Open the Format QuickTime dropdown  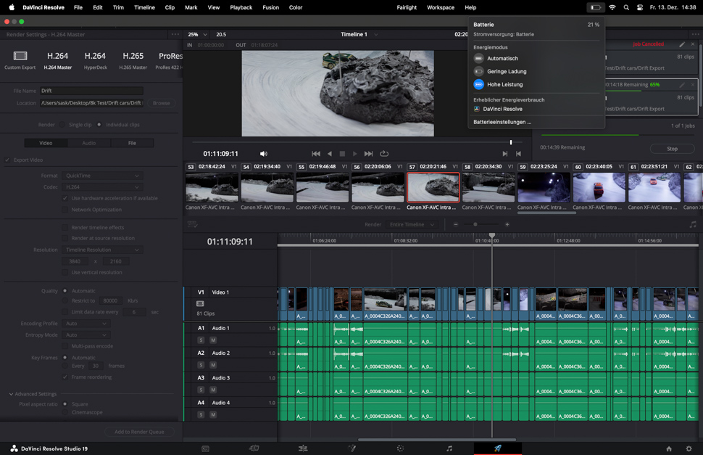(x=102, y=176)
